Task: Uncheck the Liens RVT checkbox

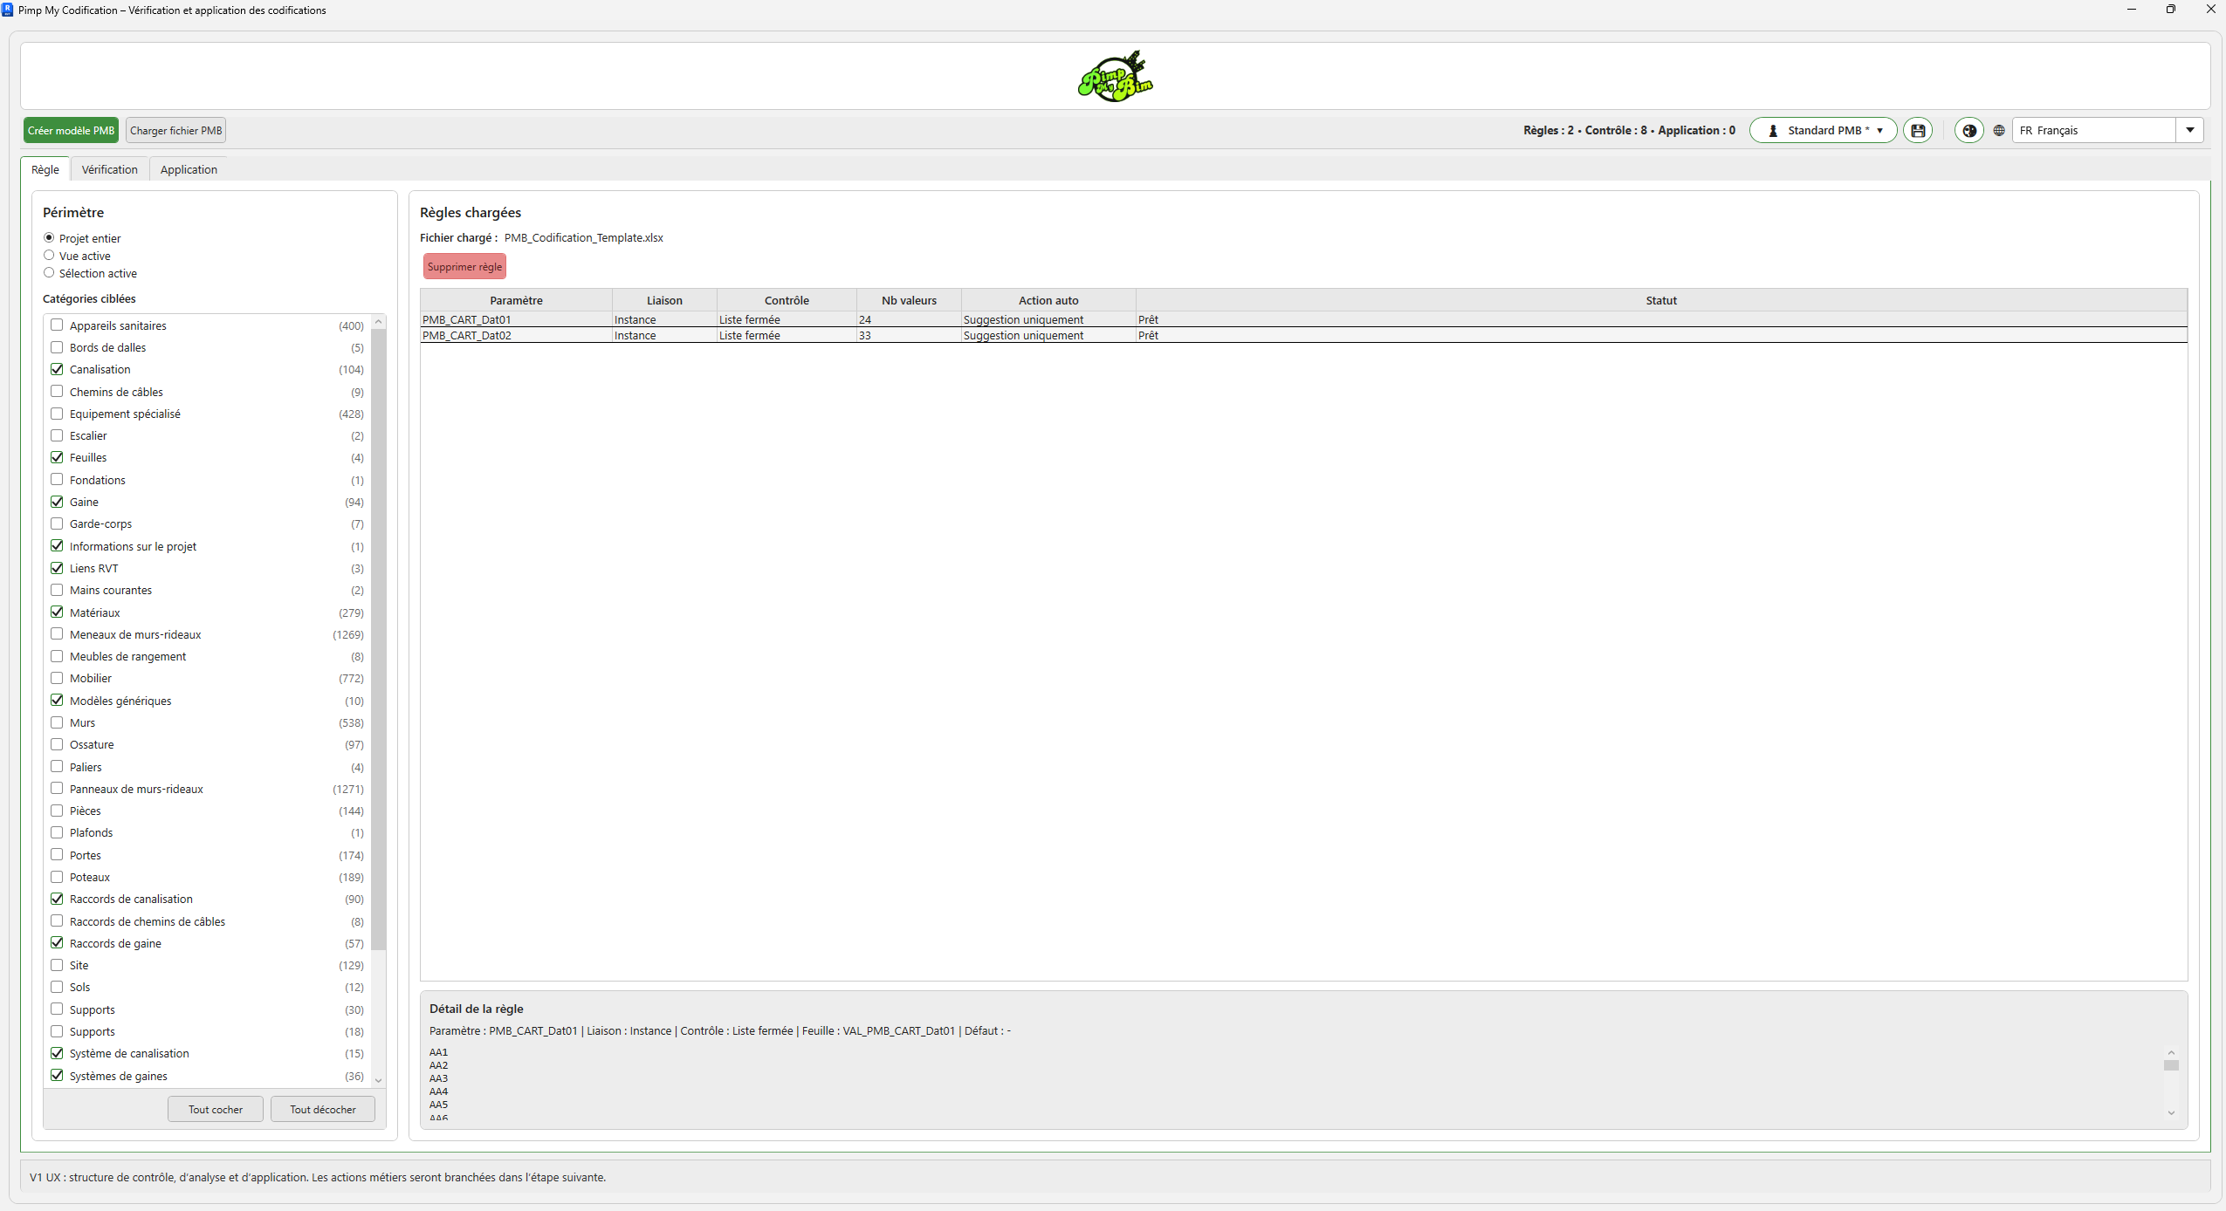Action: tap(57, 568)
